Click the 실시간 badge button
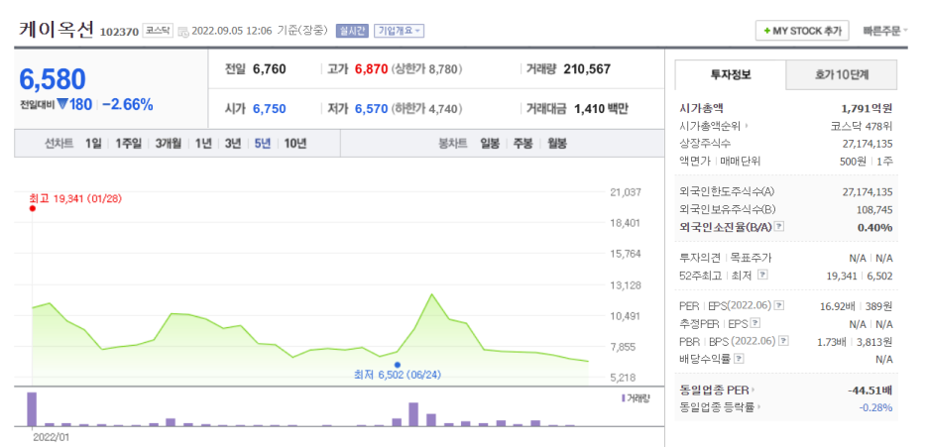The height and width of the screenshot is (447, 928). coord(352,31)
